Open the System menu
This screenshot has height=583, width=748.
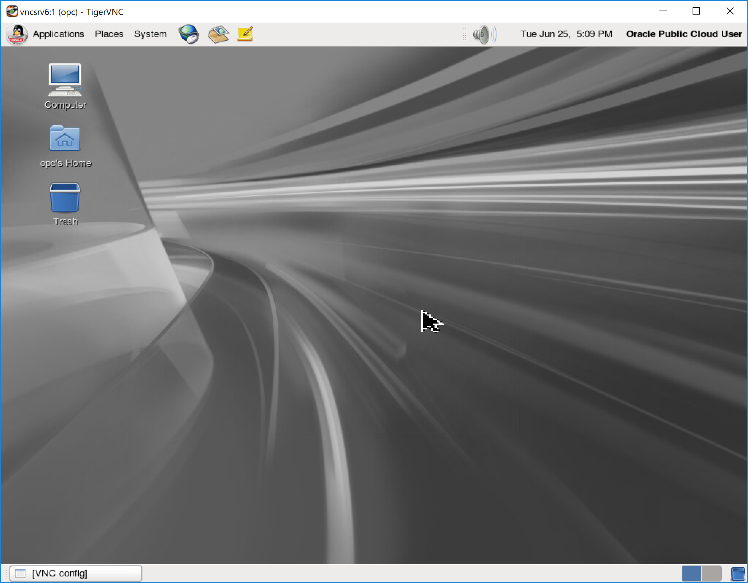point(150,34)
